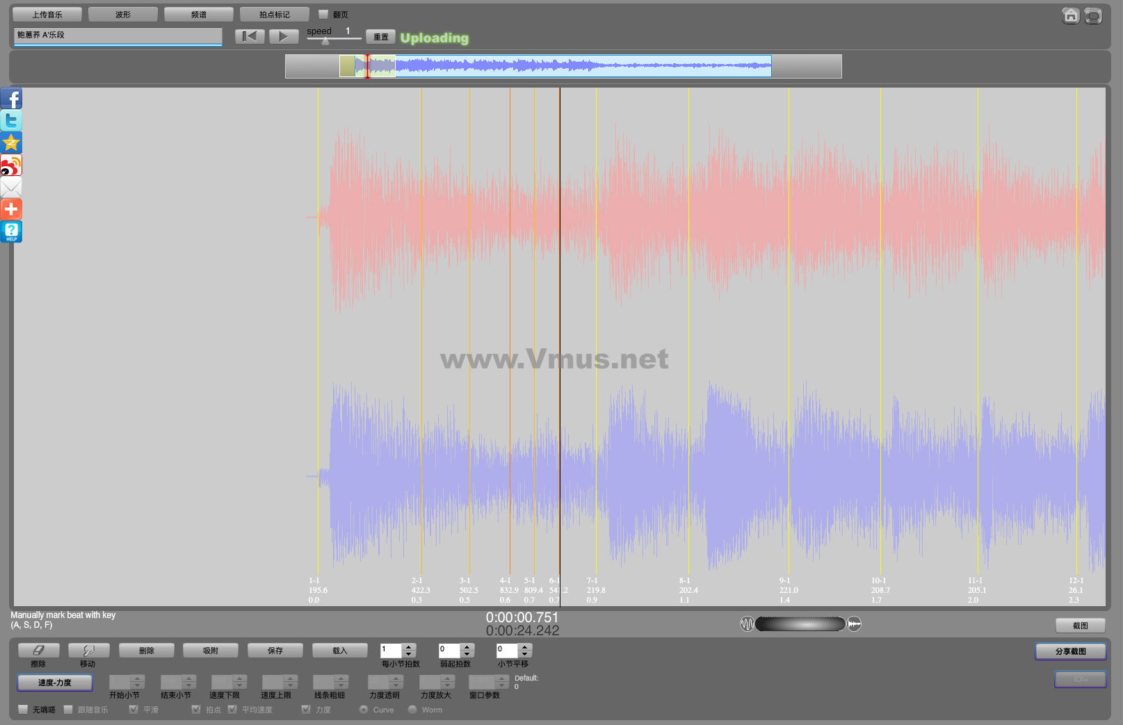
Task: Select the move (移动) tool icon
Action: (88, 651)
